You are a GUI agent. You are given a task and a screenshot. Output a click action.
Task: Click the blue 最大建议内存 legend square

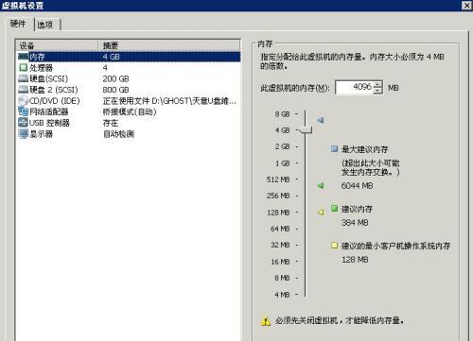[x=334, y=148]
